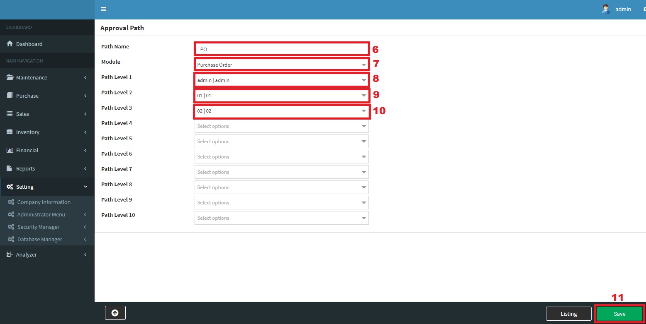Open Company Information settings page
Screen dimensions: 646x324
(44, 202)
